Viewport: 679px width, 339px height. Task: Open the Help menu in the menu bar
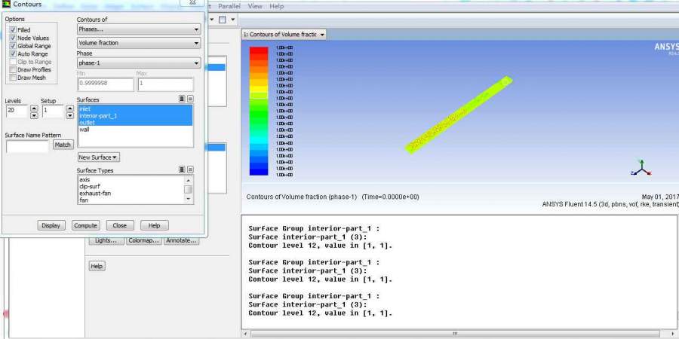276,7
